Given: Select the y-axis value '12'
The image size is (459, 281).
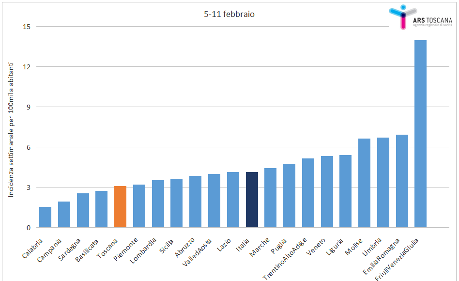Looking at the screenshot, I should (x=27, y=67).
